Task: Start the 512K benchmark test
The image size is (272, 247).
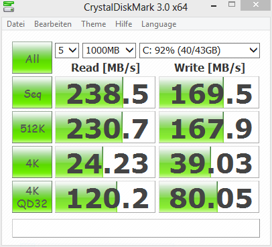Action: [x=32, y=127]
